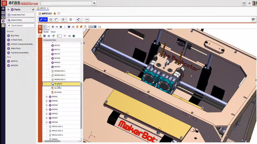Screen dimensions: 257x144
Task: Pin the Parts navigation panel
Action: tap(33, 10)
